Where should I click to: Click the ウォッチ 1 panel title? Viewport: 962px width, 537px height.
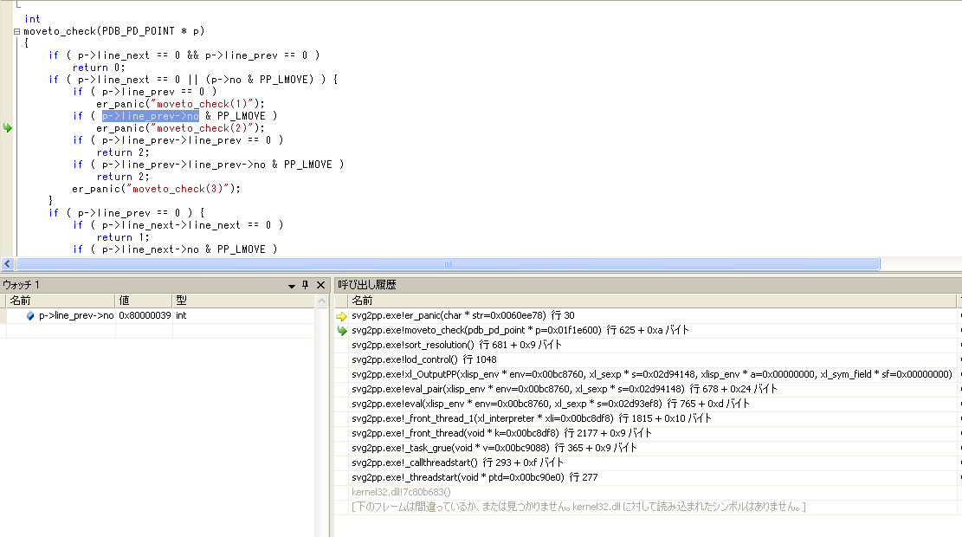pos(21,285)
